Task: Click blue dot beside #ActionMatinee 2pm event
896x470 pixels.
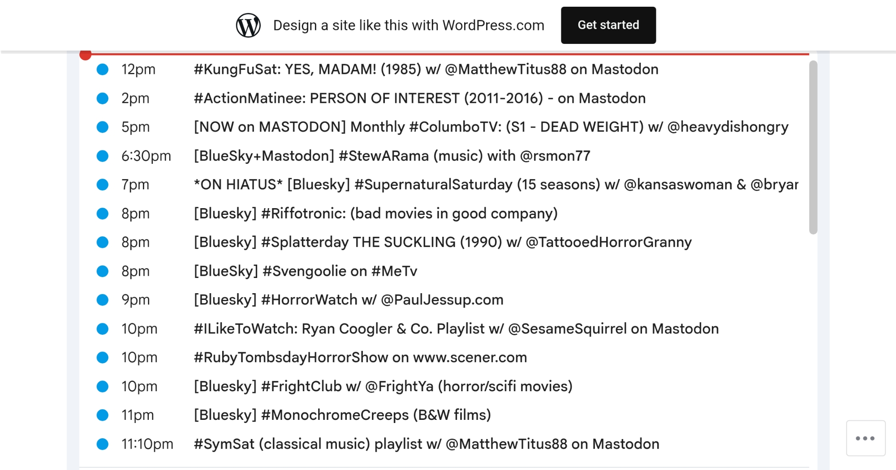Action: [x=103, y=98]
